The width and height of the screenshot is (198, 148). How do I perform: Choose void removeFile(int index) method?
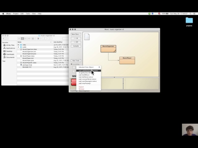tap(88, 79)
